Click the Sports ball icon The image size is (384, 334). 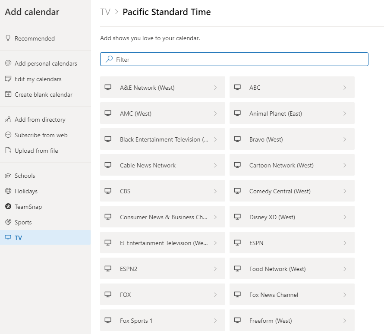tap(8, 222)
